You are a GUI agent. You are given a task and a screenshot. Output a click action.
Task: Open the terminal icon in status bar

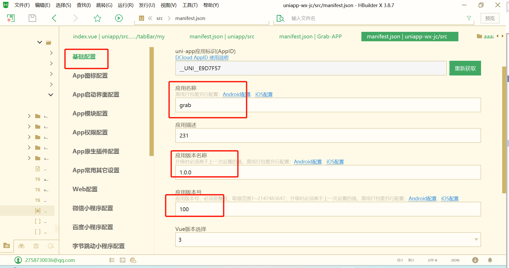click(123, 260)
